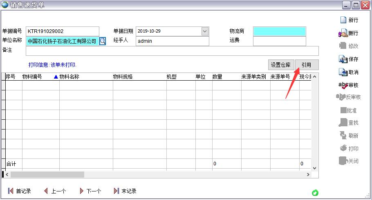Sort by 物料名称 column header
Viewport: 372px width, 200px height.
click(x=69, y=77)
